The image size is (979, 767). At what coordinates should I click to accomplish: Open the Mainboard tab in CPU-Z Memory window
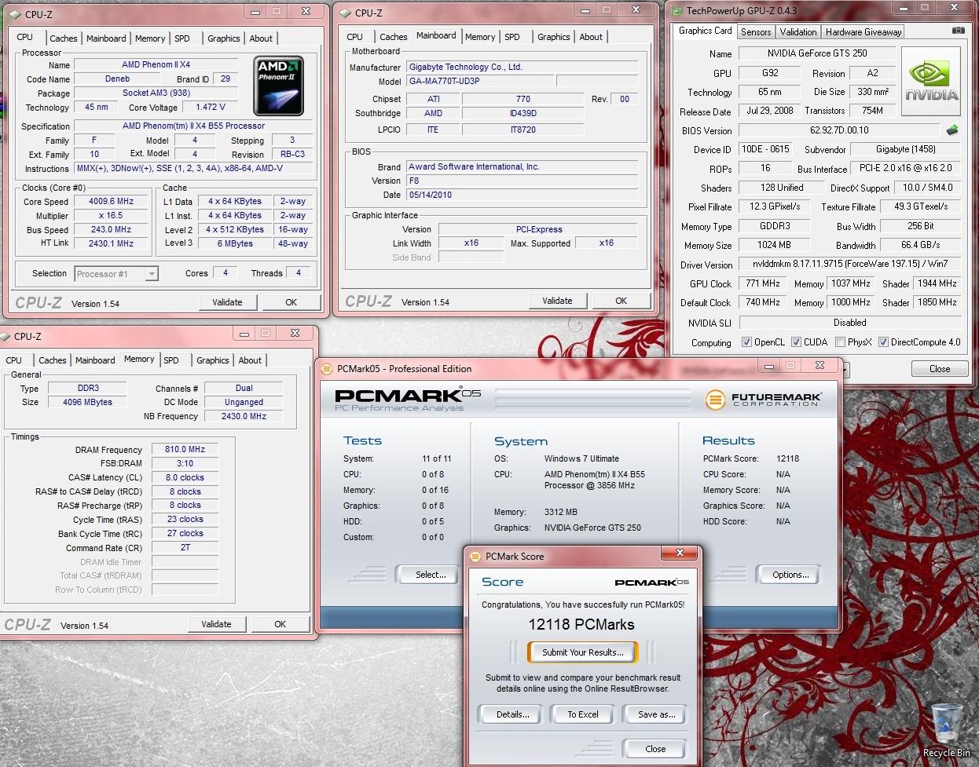95,360
